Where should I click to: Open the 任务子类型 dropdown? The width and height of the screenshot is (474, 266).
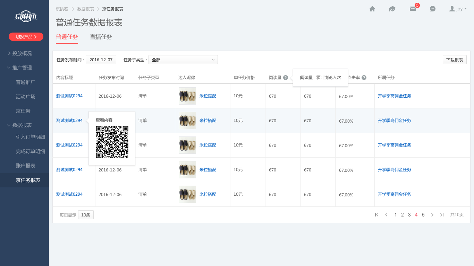183,60
